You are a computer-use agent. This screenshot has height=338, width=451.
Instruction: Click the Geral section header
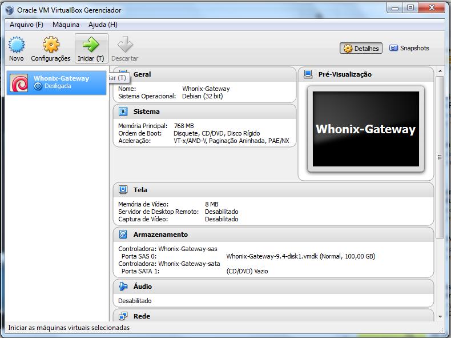click(x=142, y=74)
